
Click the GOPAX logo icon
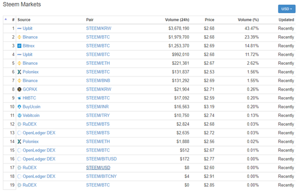pos(19,89)
